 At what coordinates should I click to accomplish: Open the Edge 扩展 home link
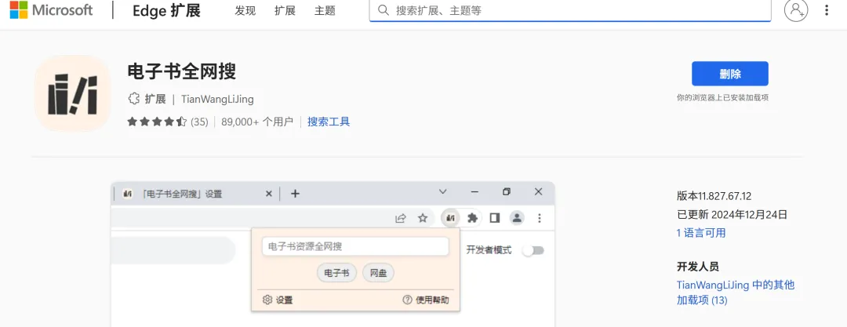tap(166, 10)
